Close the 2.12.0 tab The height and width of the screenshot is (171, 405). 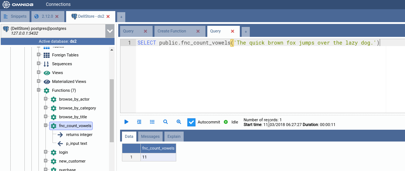point(57,17)
